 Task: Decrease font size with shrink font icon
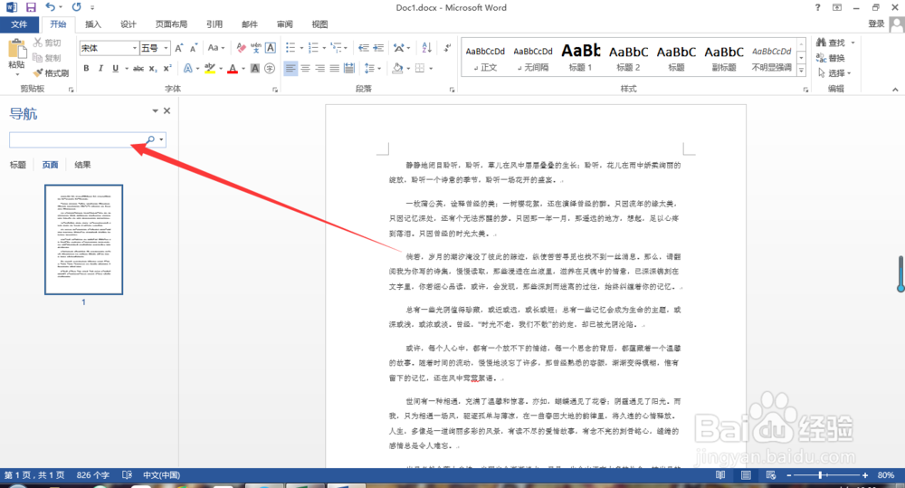pos(194,48)
